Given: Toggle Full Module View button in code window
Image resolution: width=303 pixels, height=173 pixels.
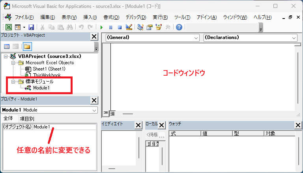Looking at the screenshot, I should click(112, 113).
